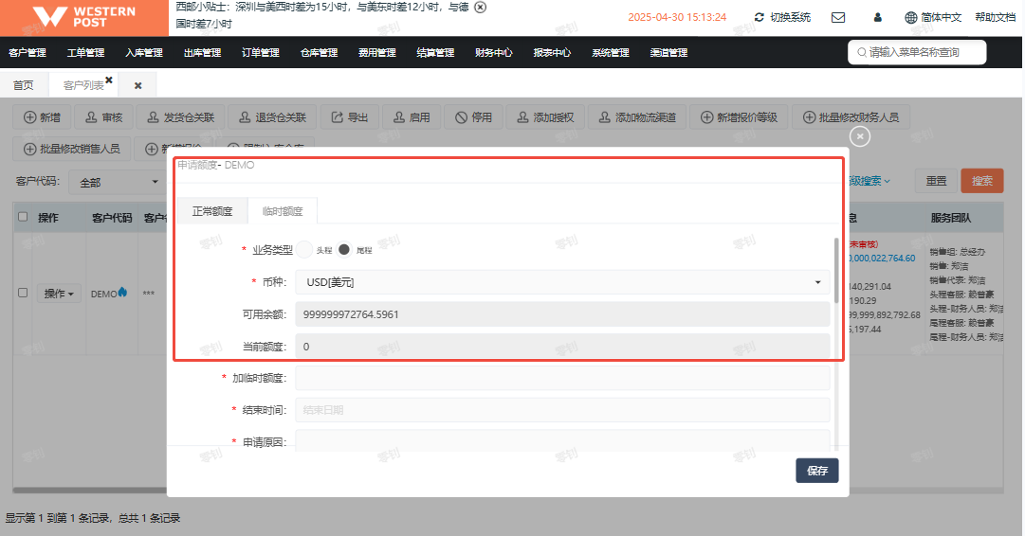Screen dimensions: 1025x536
Task: Click the 切换系统 refresh icon
Action: pyautogui.click(x=759, y=18)
